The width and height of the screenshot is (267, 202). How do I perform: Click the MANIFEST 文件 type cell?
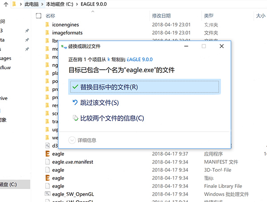pos(221,162)
